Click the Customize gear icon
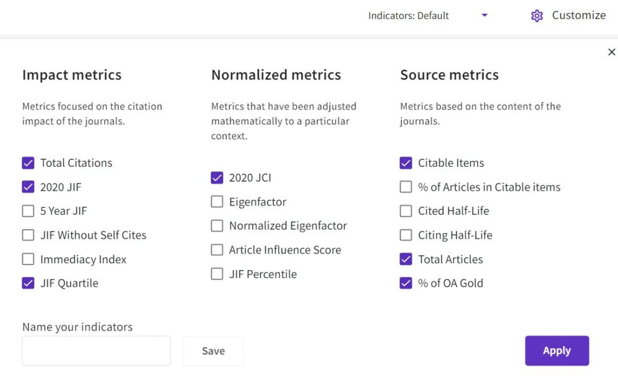 point(537,16)
